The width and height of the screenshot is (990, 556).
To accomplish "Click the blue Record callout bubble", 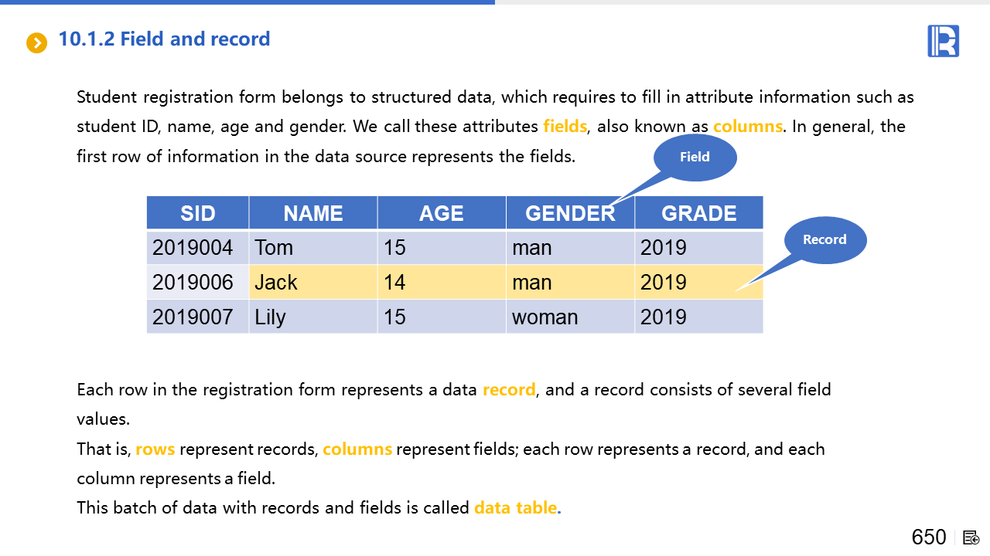I will pyautogui.click(x=824, y=240).
